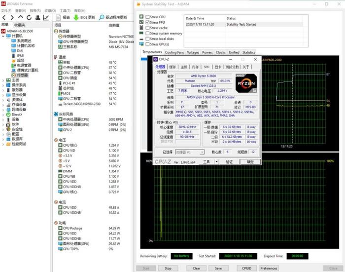Click the 驱动程序更新 magnifier button
This screenshot has width=345, height=272.
pyautogui.click(x=113, y=17)
